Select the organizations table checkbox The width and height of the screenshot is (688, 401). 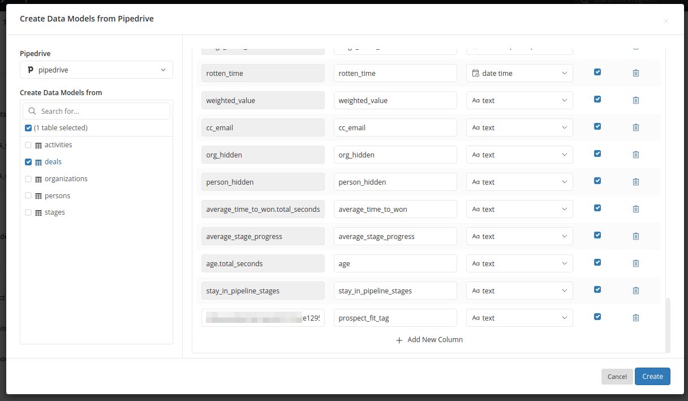pyautogui.click(x=28, y=179)
